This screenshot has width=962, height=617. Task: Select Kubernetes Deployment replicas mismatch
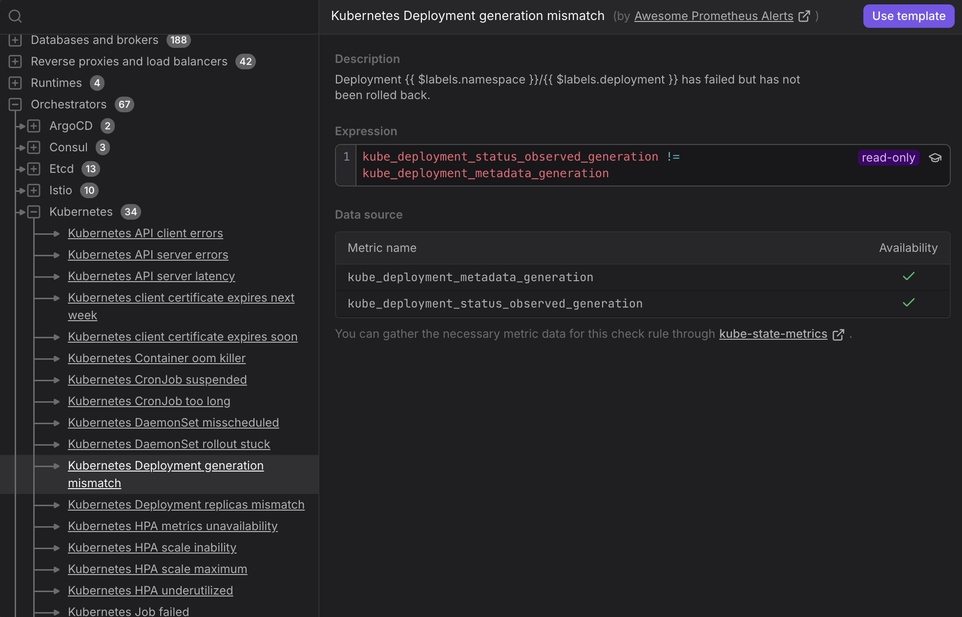tap(186, 505)
